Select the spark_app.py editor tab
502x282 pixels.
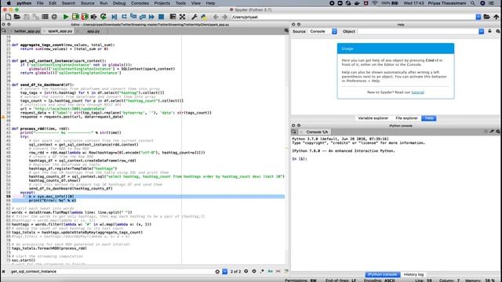60,31
